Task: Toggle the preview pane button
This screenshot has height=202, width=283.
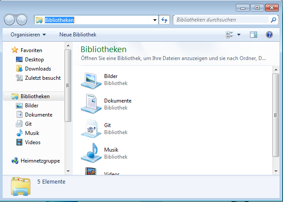Action: click(253, 35)
